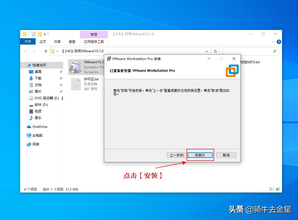Open the 文件 menu

[28, 42]
